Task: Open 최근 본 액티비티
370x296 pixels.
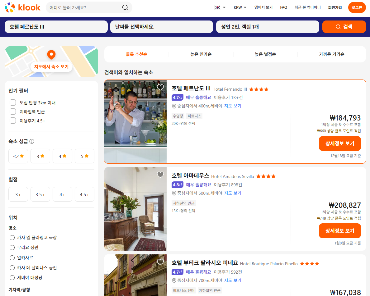Action: (x=307, y=7)
